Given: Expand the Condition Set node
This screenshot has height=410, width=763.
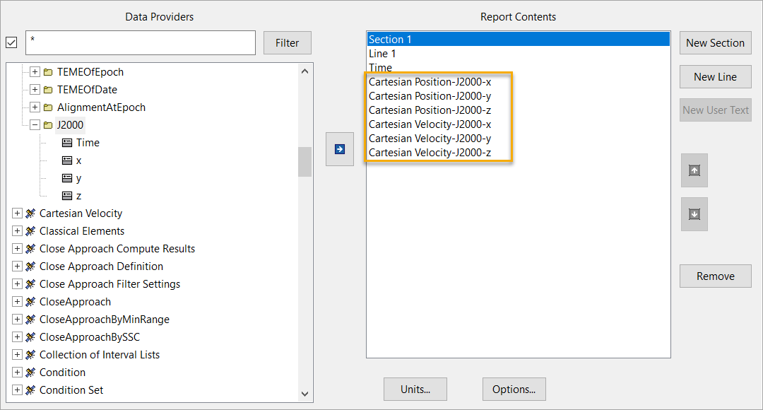Looking at the screenshot, I should pos(17,390).
